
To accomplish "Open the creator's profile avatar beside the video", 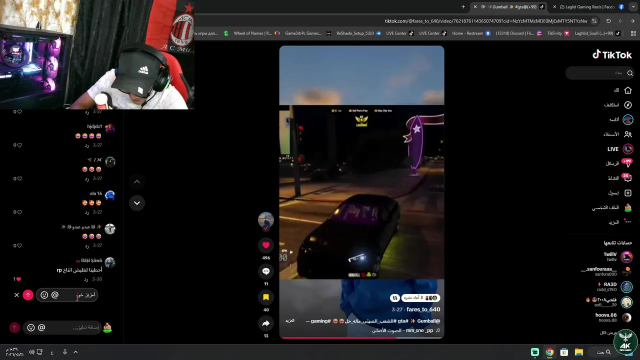I will (265, 220).
